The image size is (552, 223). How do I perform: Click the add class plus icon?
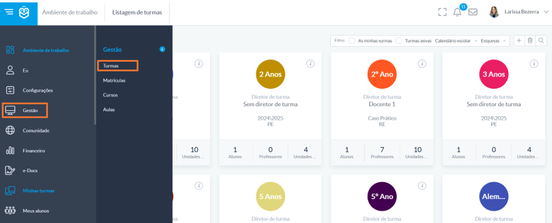(519, 41)
